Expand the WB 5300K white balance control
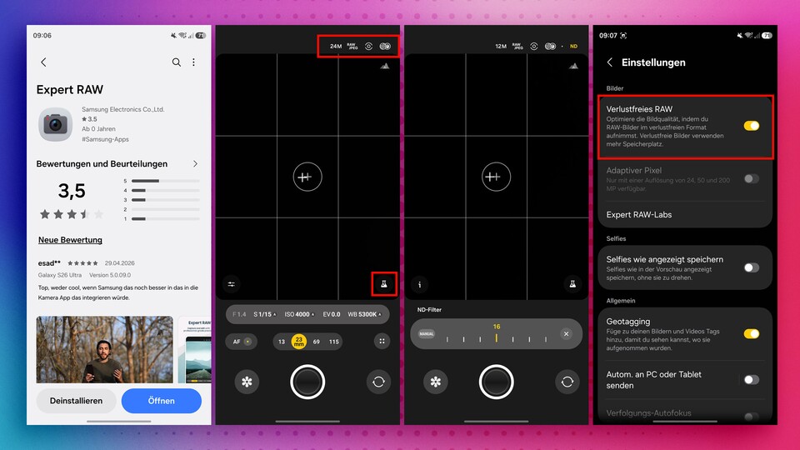This screenshot has height=450, width=800. pyautogui.click(x=365, y=314)
